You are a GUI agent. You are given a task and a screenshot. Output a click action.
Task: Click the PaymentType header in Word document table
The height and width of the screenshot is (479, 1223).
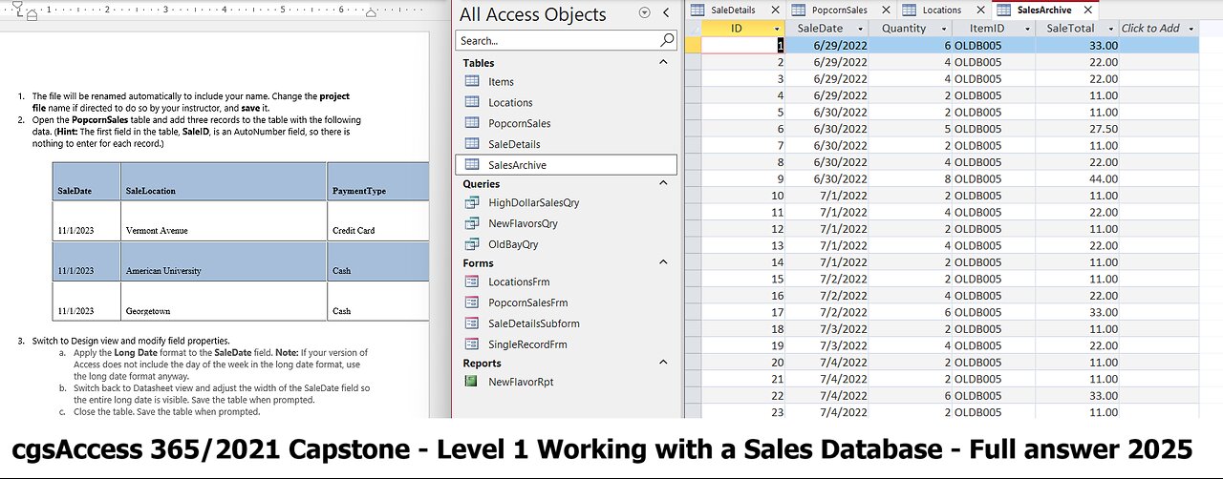point(359,191)
